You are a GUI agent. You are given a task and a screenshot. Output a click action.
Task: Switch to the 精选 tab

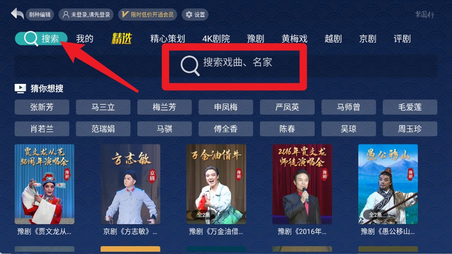pos(122,39)
